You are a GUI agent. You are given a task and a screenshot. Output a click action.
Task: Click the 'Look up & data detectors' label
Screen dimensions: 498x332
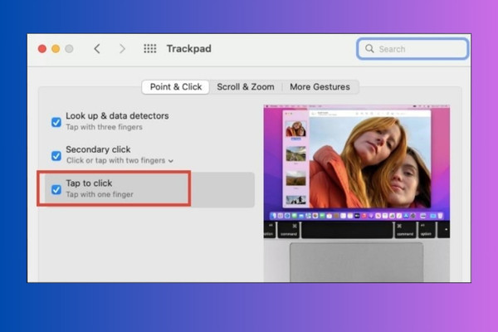point(117,116)
